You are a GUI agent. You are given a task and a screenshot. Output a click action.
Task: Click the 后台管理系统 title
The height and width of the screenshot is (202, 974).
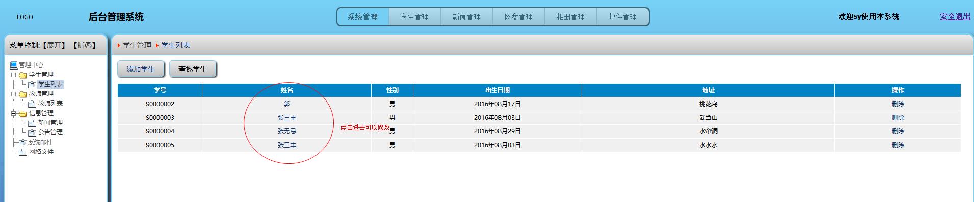pos(116,17)
